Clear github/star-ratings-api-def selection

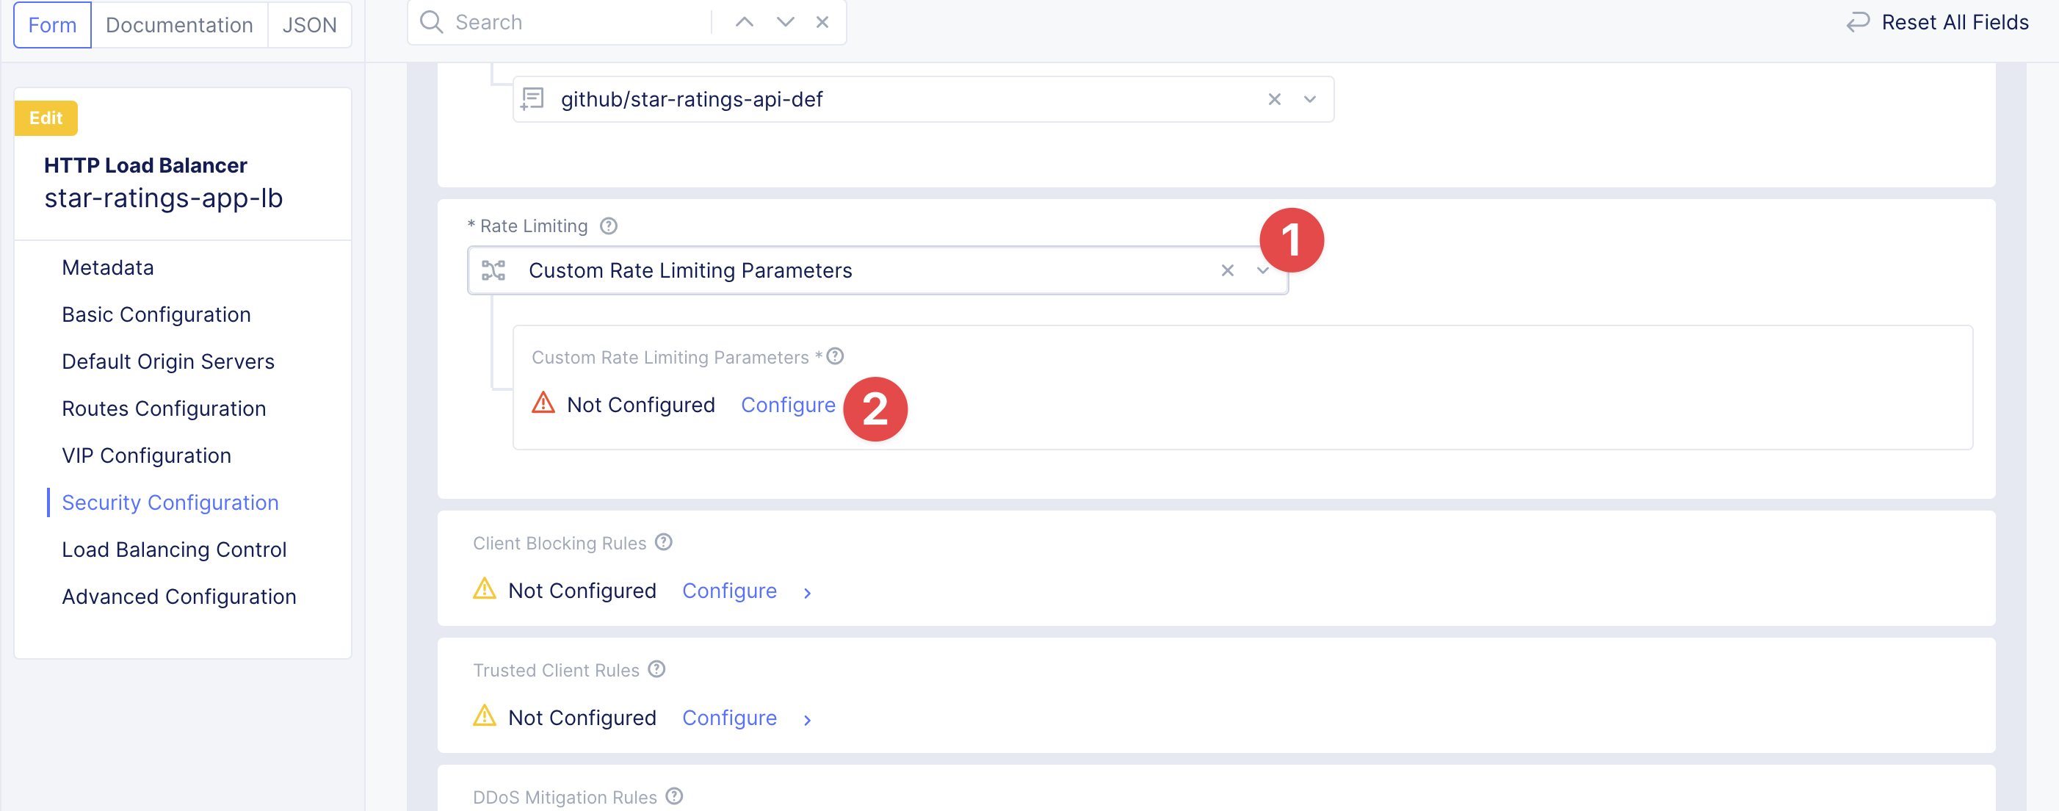(x=1274, y=99)
